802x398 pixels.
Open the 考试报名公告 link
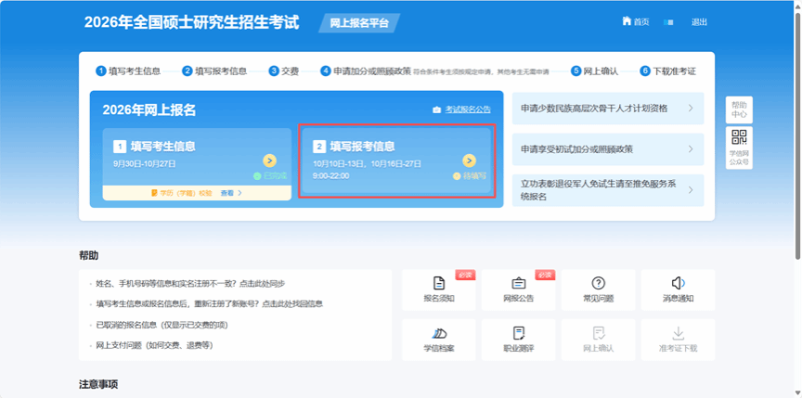(x=462, y=109)
